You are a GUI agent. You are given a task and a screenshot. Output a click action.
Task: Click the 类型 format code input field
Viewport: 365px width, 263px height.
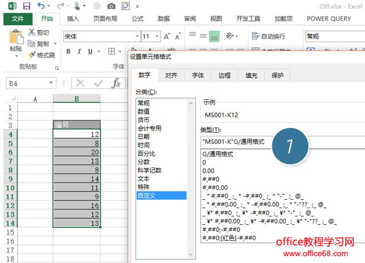pos(283,141)
